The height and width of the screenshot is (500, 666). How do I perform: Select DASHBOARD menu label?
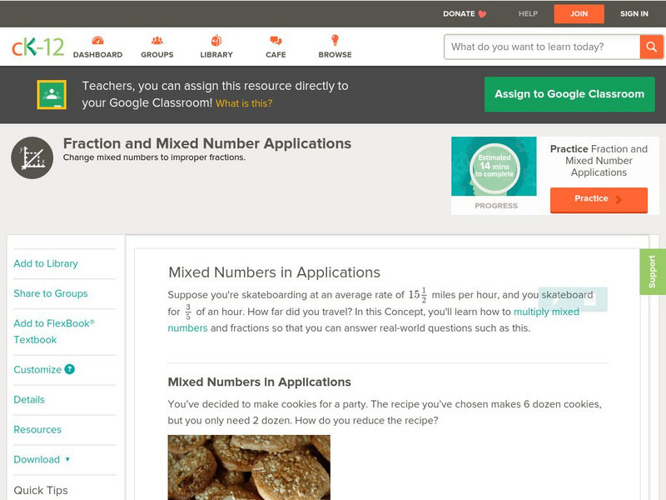pos(97,54)
